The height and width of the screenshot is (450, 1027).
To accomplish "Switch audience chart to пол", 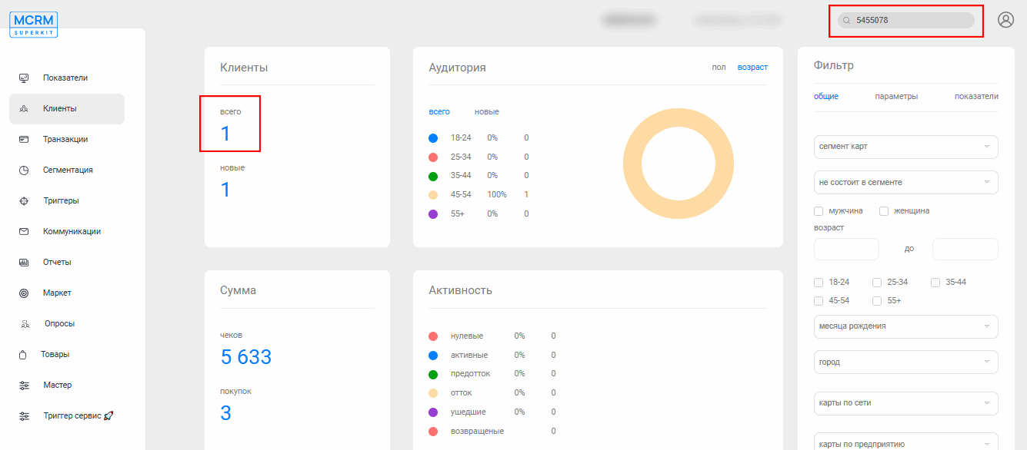I will click(x=719, y=68).
